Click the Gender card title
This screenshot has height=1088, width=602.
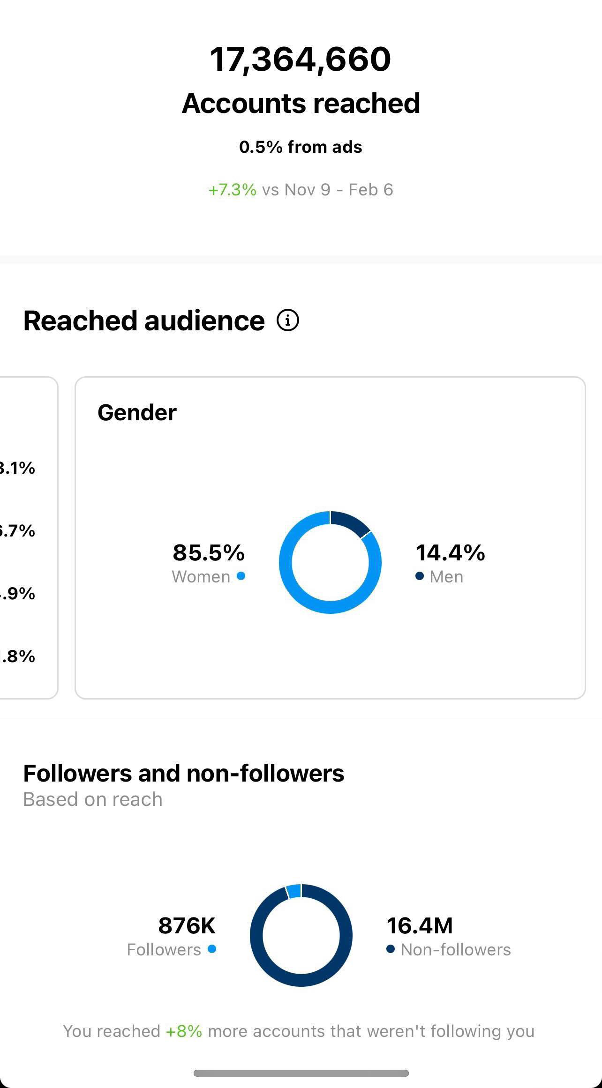pyautogui.click(x=137, y=413)
